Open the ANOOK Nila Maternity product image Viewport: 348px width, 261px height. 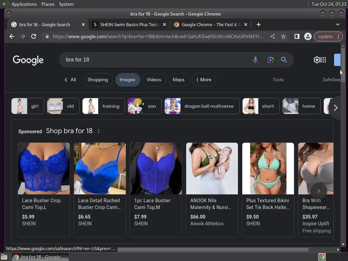(212, 169)
